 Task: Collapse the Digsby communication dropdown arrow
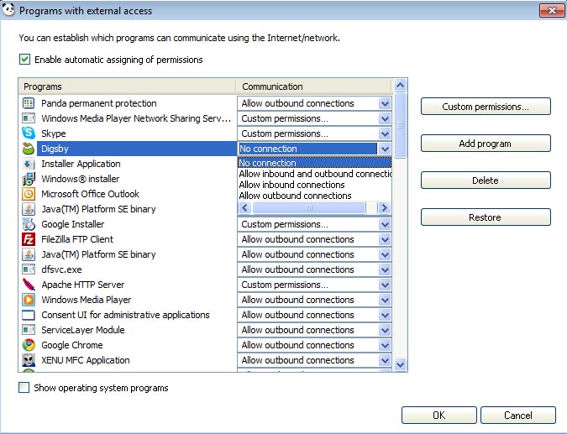coord(385,149)
